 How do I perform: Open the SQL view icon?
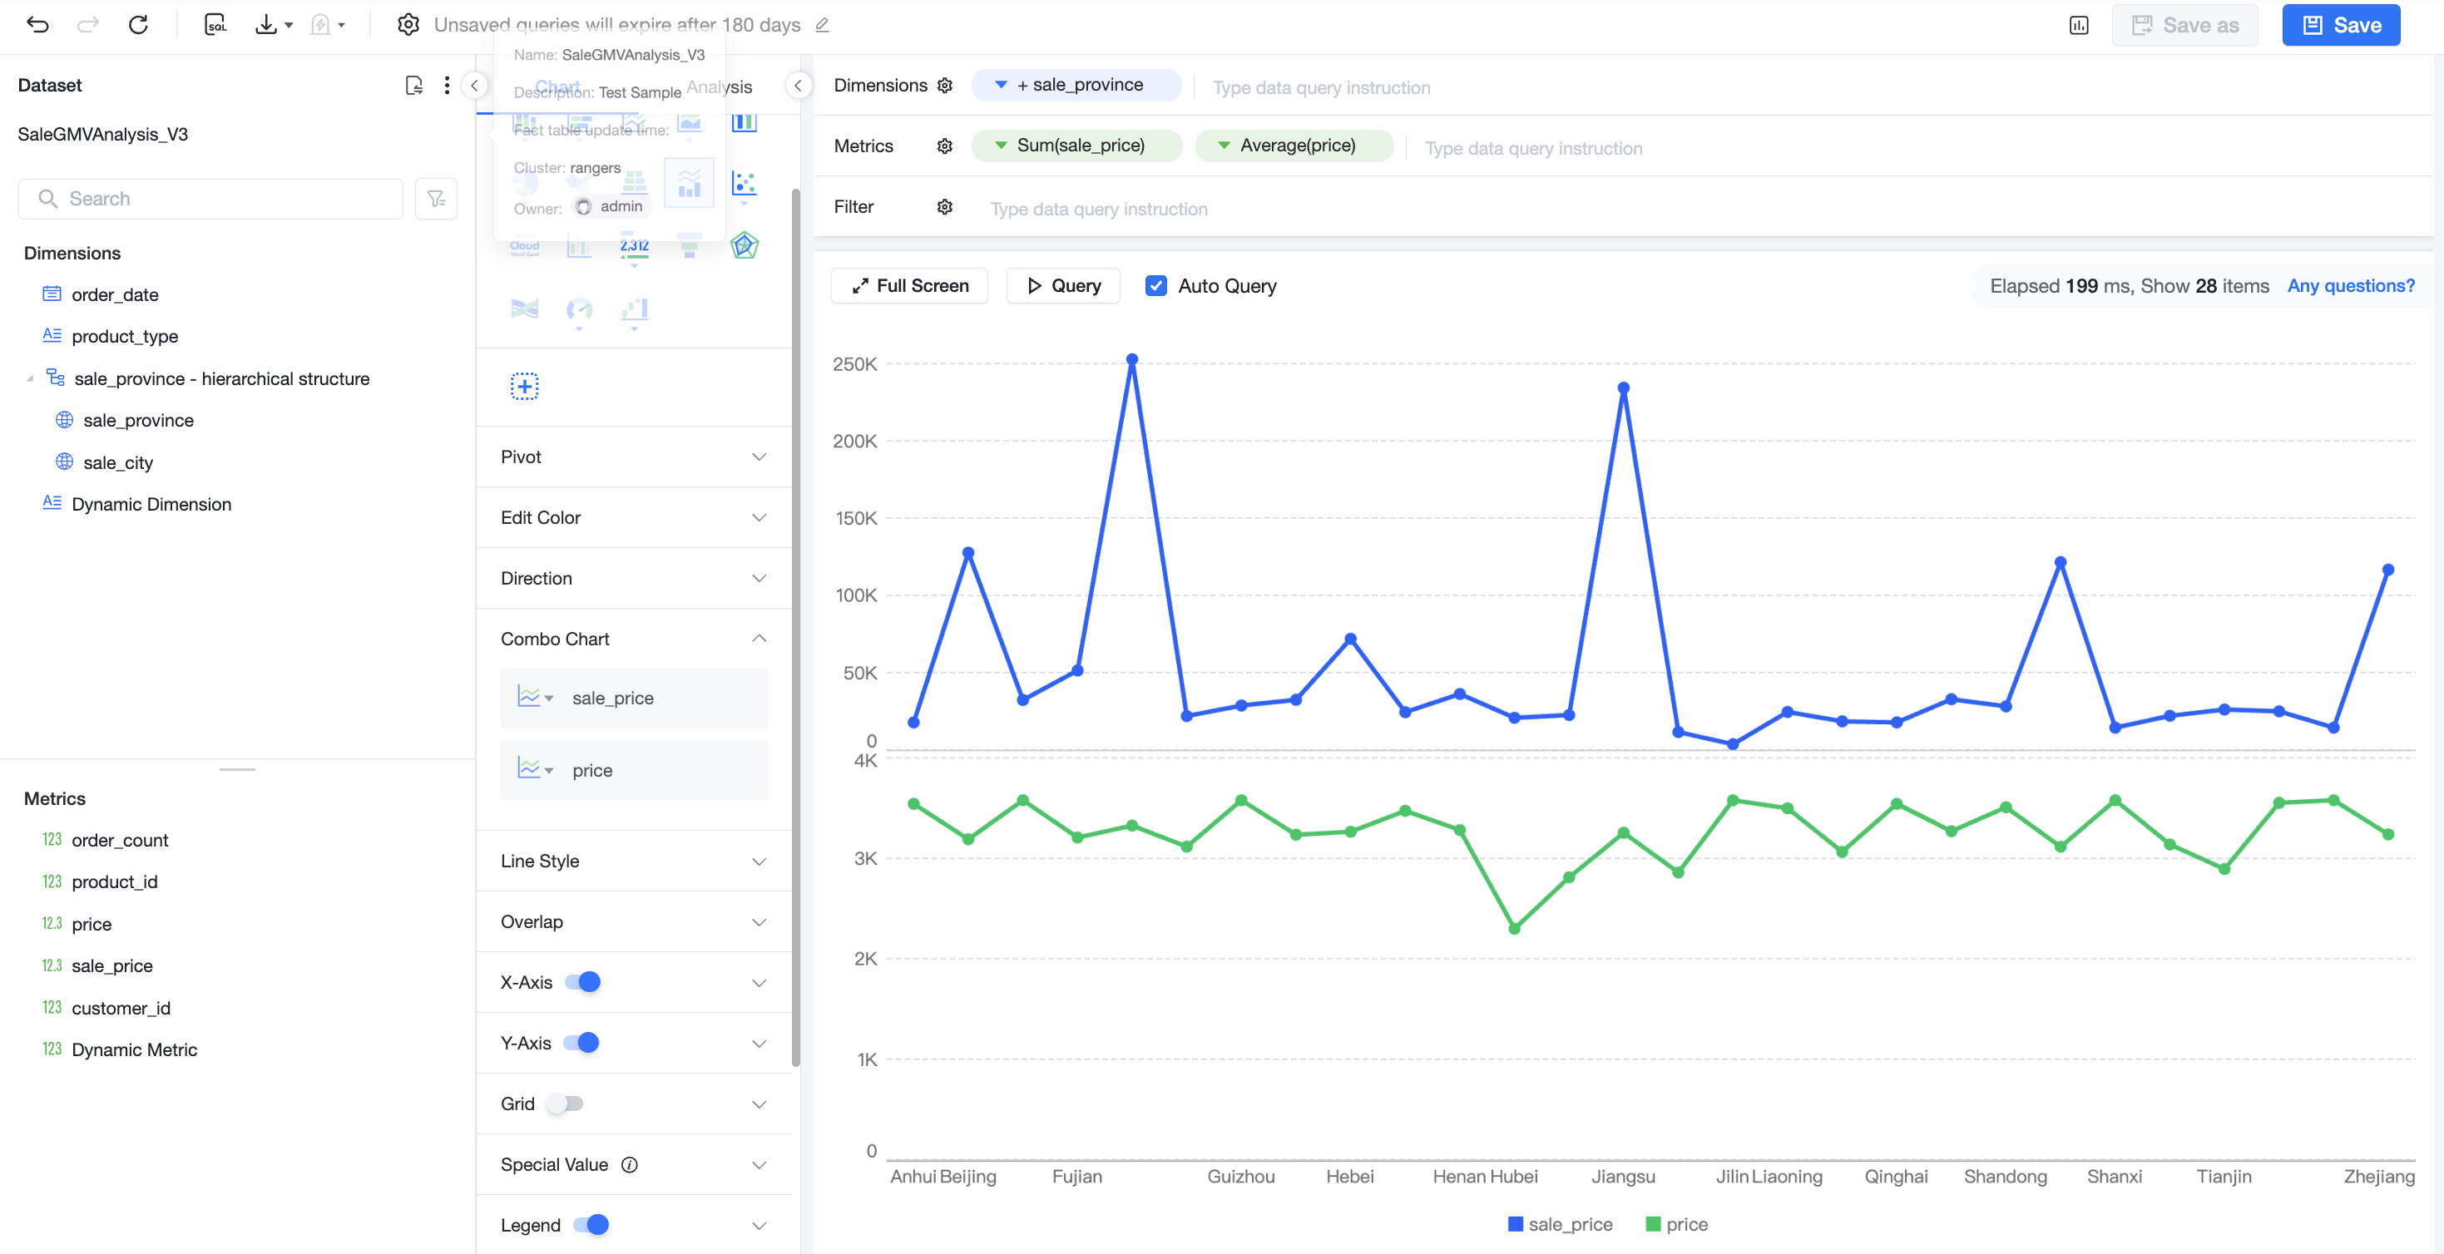215,25
